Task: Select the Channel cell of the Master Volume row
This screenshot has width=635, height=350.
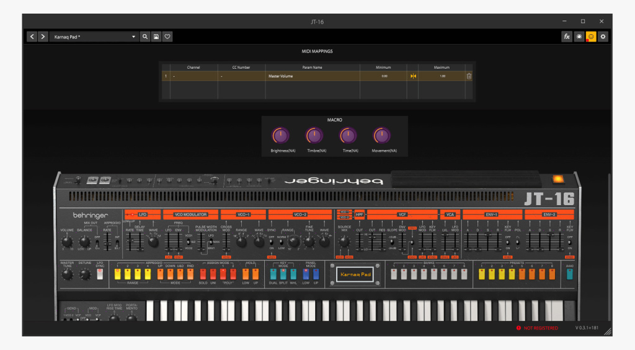Action: [193, 76]
